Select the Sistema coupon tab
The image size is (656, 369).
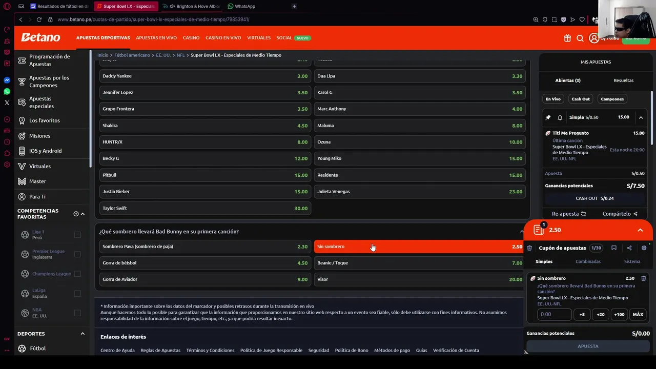click(632, 261)
